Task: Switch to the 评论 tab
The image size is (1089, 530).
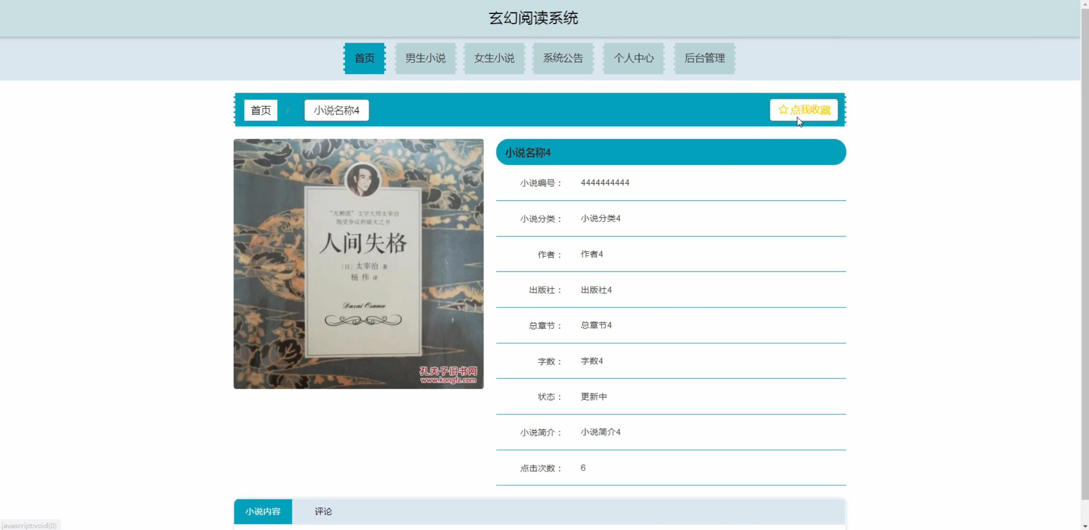Action: click(x=323, y=511)
